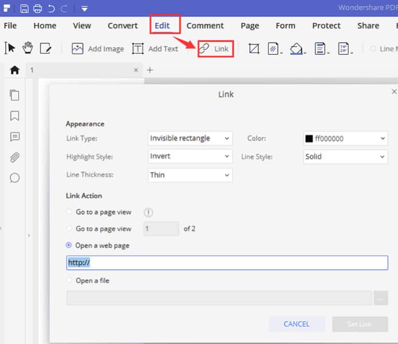
Task: Choose the Select arrow cursor tool
Action: pyautogui.click(x=10, y=48)
